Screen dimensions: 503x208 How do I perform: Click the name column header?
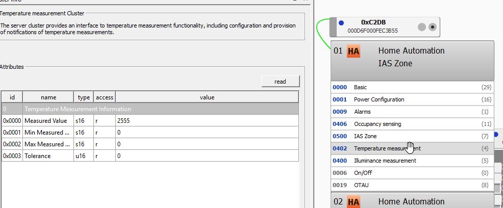pyautogui.click(x=48, y=97)
